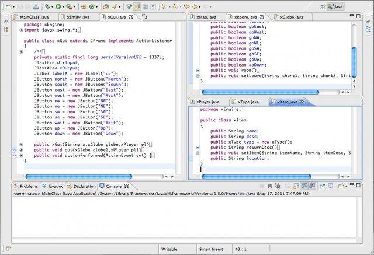Show hidden editor tabs via »2 button
The height and width of the screenshot is (255, 374).
point(144,16)
